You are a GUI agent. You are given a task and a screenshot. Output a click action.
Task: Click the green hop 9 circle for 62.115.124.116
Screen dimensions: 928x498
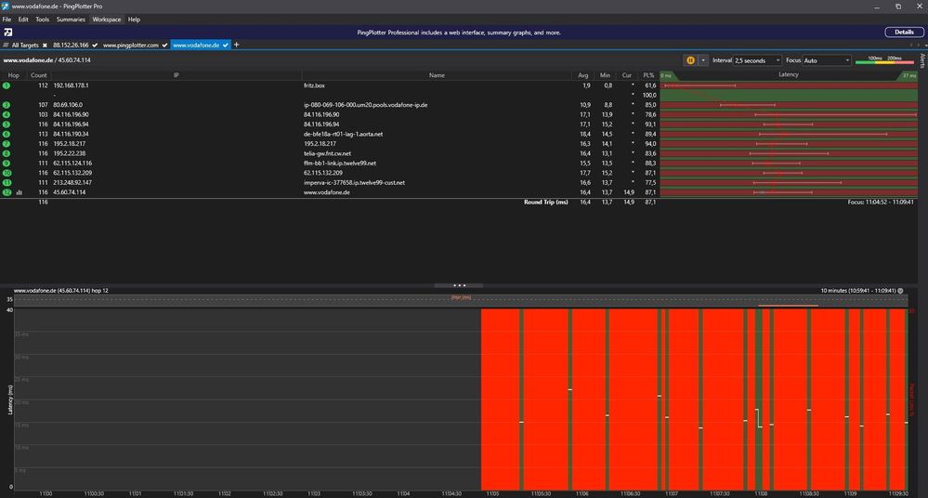7,163
